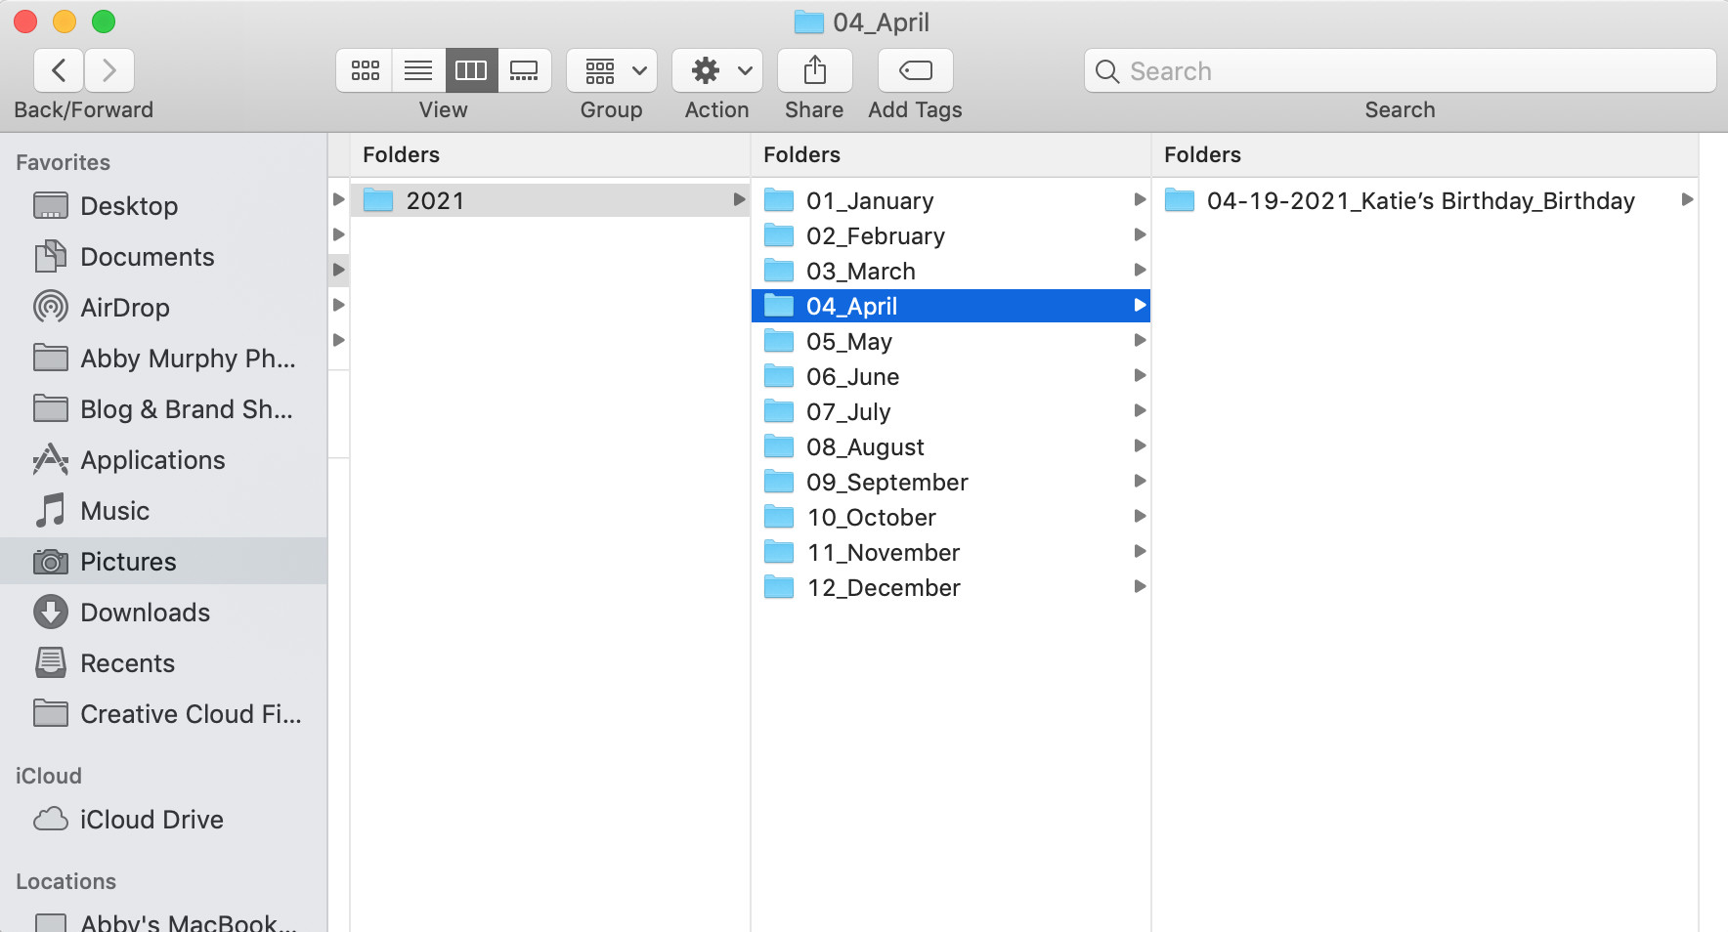Image resolution: width=1728 pixels, height=932 pixels.
Task: Select the 04-19-2021_Katie's Birthday_Birthday folder
Action: (x=1425, y=200)
